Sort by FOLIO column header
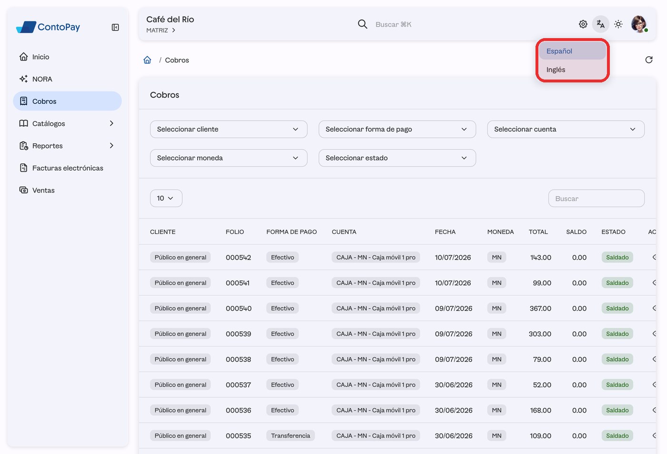 235,232
